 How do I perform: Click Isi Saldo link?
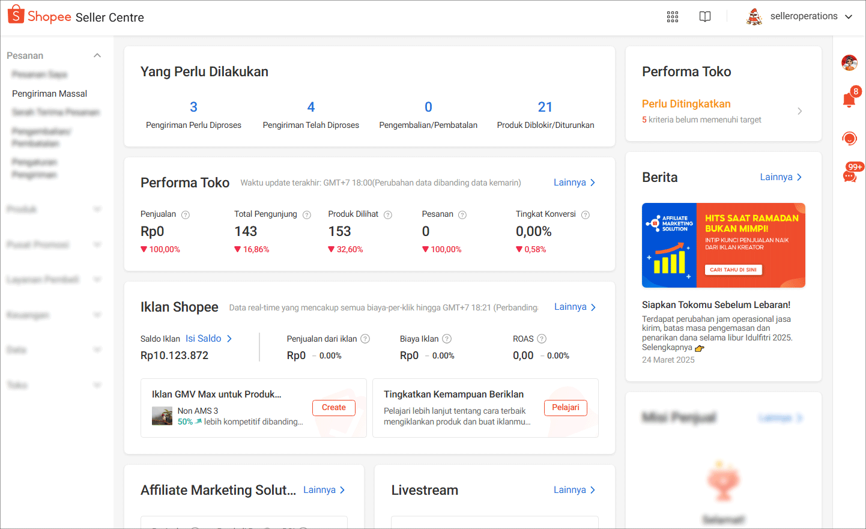pyautogui.click(x=209, y=339)
